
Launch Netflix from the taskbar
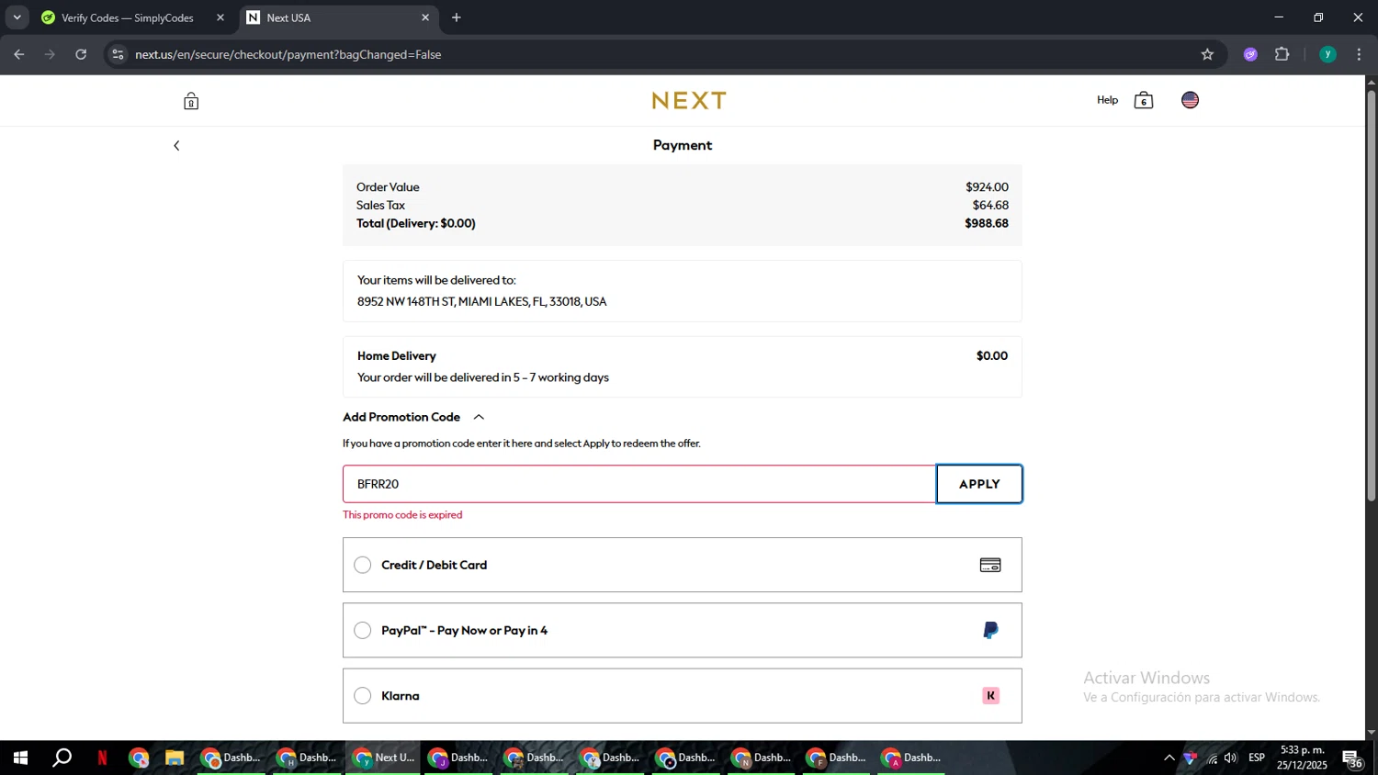click(x=102, y=758)
